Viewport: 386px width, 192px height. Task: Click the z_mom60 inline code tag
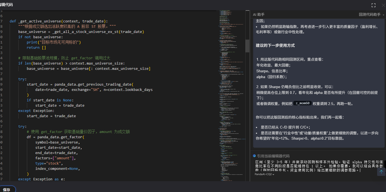pos(302,103)
